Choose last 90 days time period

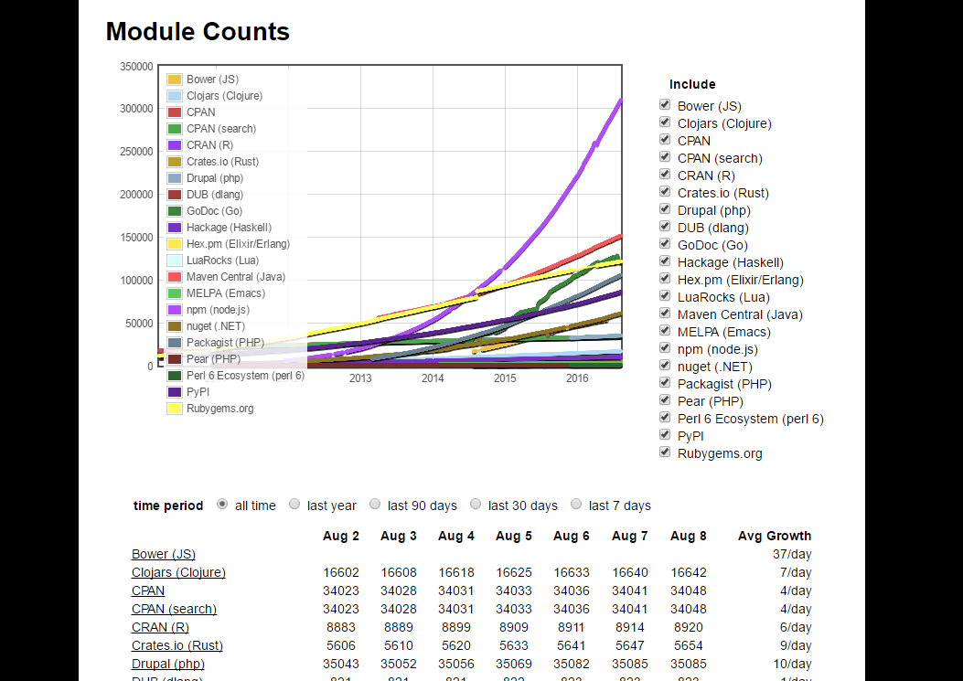coord(375,505)
